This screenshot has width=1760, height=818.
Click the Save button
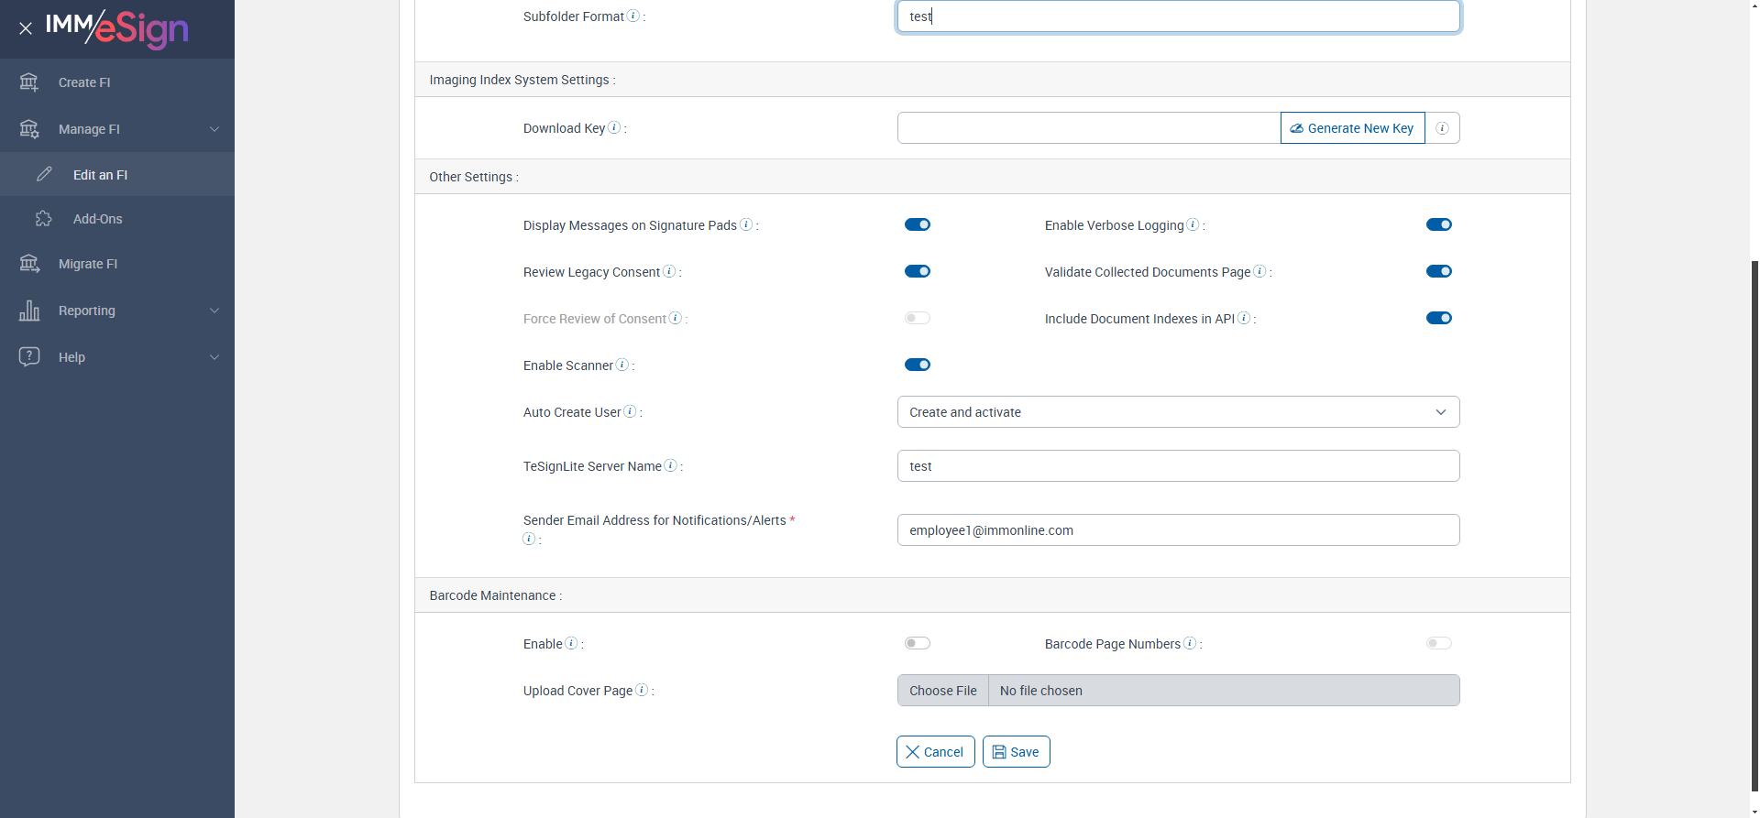click(1016, 752)
